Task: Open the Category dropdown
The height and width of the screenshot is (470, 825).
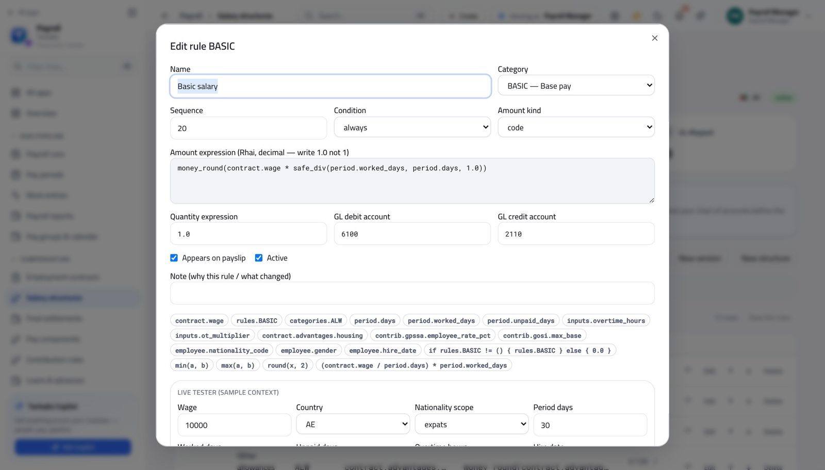Action: (576, 86)
